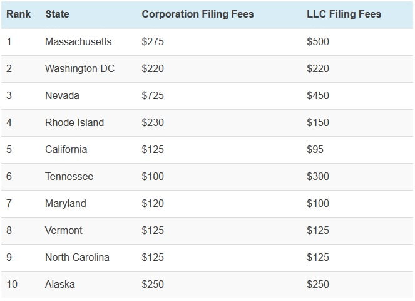Click Tennessee's $300 LLC fee

pos(317,176)
